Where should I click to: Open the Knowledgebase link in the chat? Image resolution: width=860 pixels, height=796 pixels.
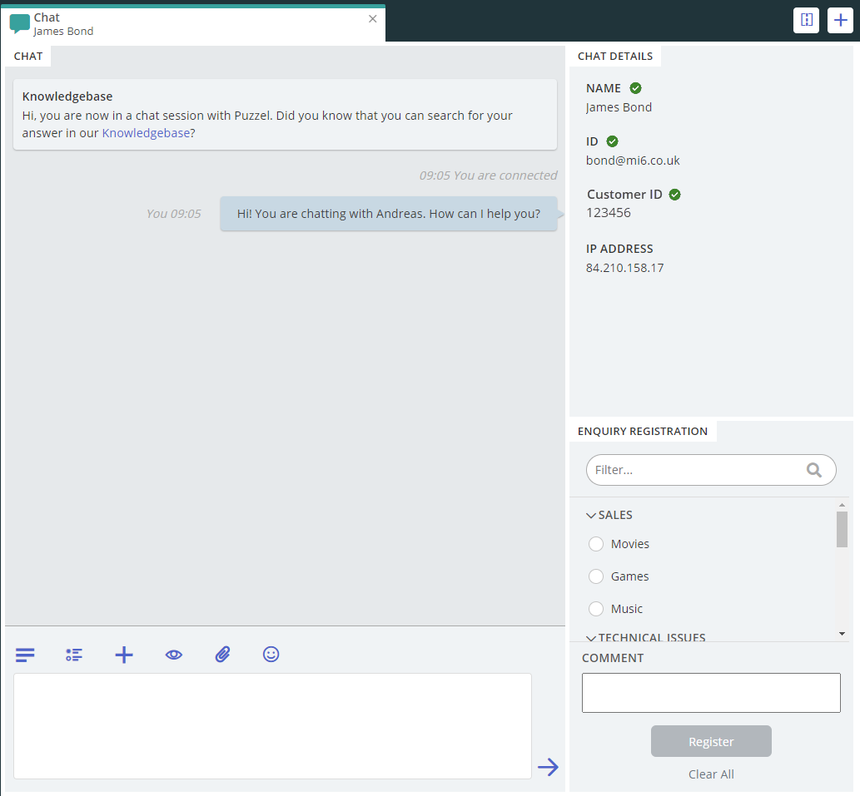click(x=147, y=132)
